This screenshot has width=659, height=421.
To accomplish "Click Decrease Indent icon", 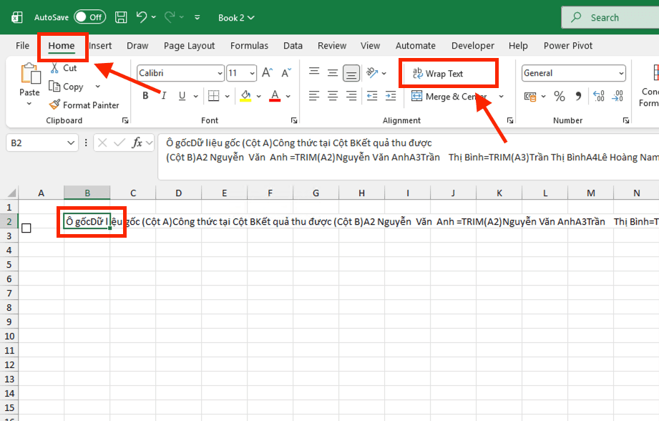I will tap(372, 96).
